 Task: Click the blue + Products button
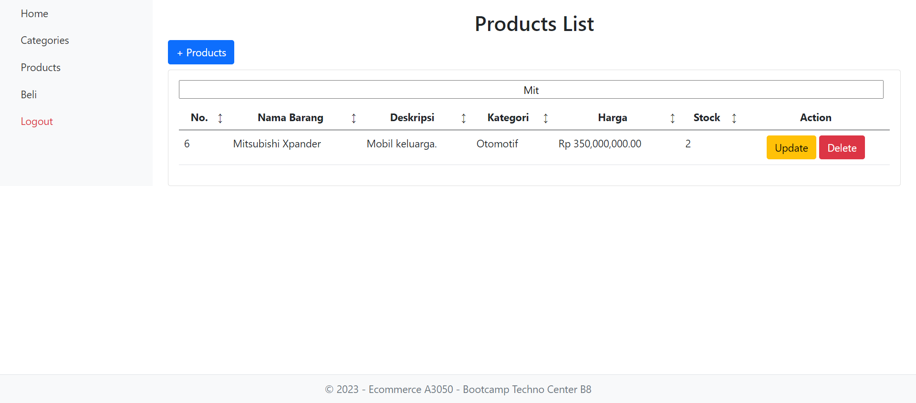pos(201,52)
